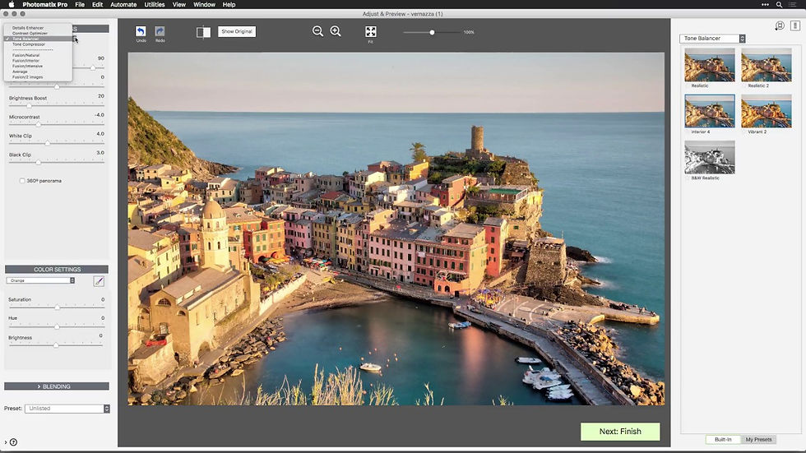The image size is (806, 453).
Task: Adjust the color Saturation slider
Action: 57,307
